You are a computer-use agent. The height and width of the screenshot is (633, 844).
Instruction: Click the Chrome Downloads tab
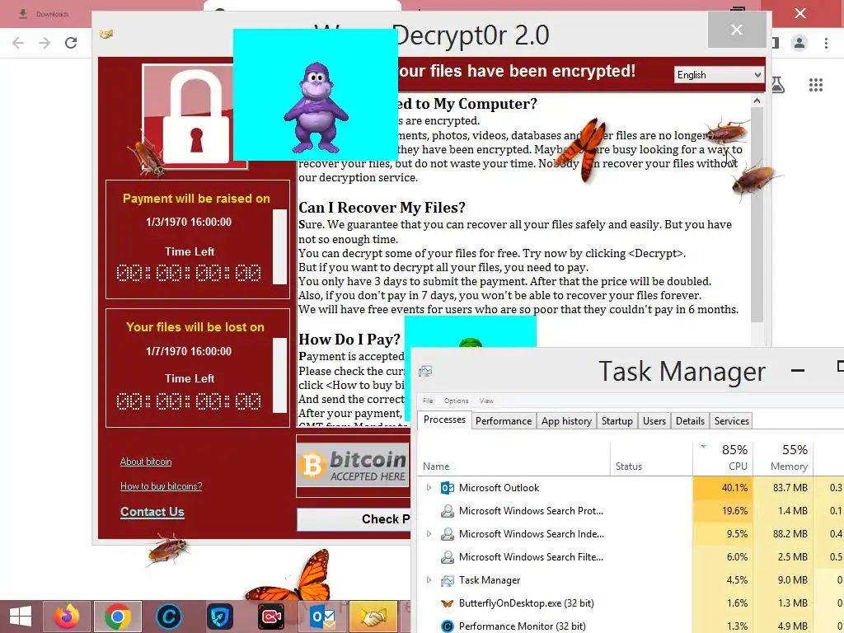pos(45,14)
